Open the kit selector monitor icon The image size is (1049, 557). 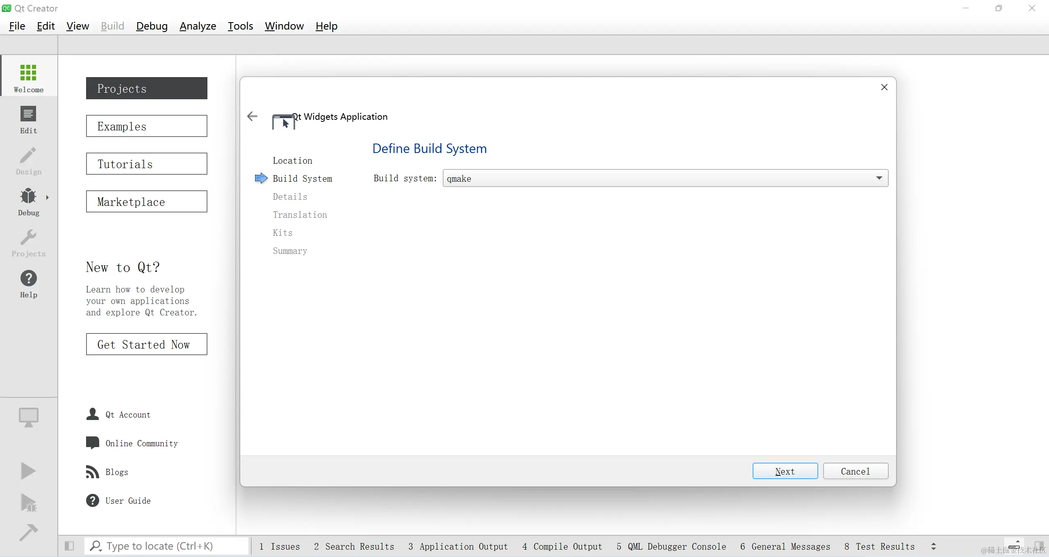[28, 418]
